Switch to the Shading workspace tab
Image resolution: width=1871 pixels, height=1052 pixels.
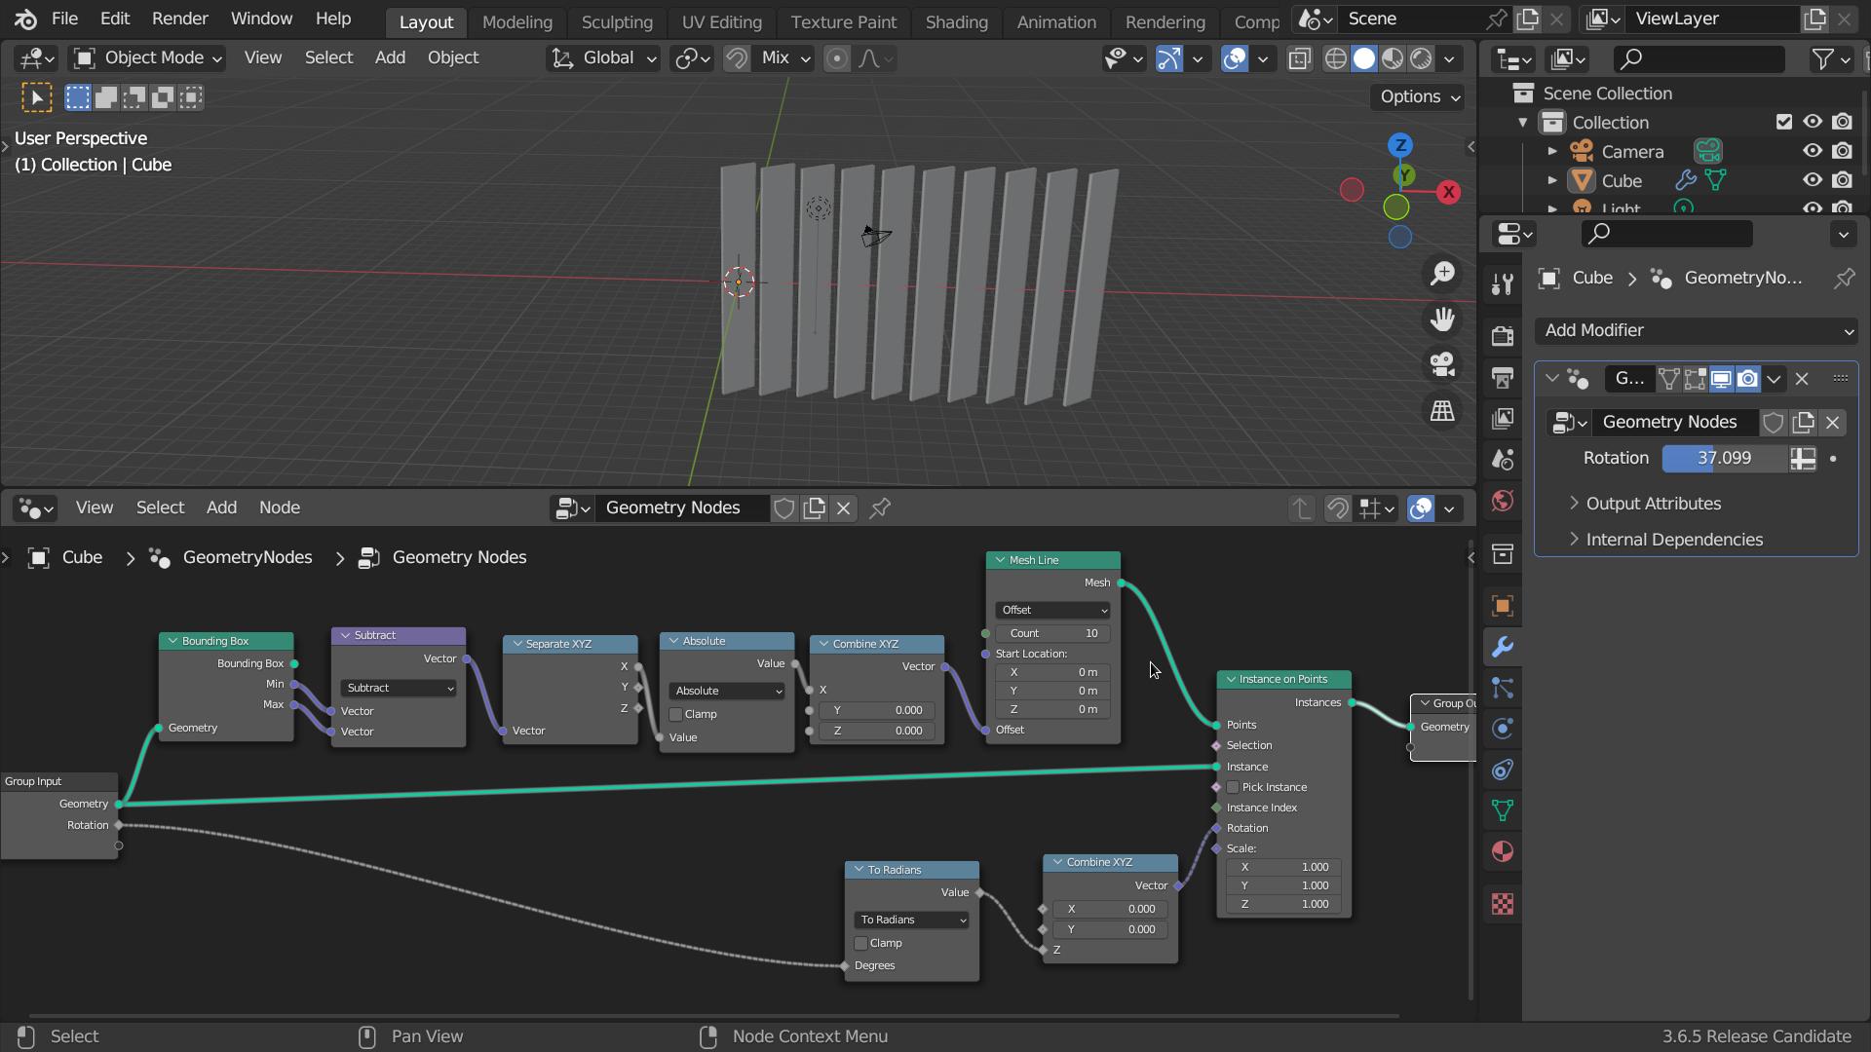956,21
